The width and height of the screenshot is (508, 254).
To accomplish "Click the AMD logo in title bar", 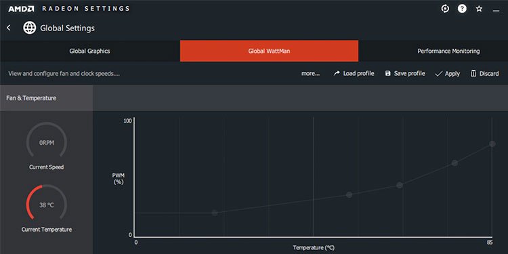I will click(x=22, y=9).
